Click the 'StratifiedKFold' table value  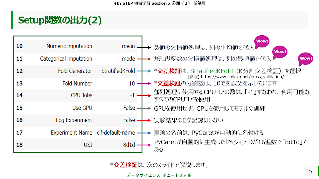(x=118, y=71)
